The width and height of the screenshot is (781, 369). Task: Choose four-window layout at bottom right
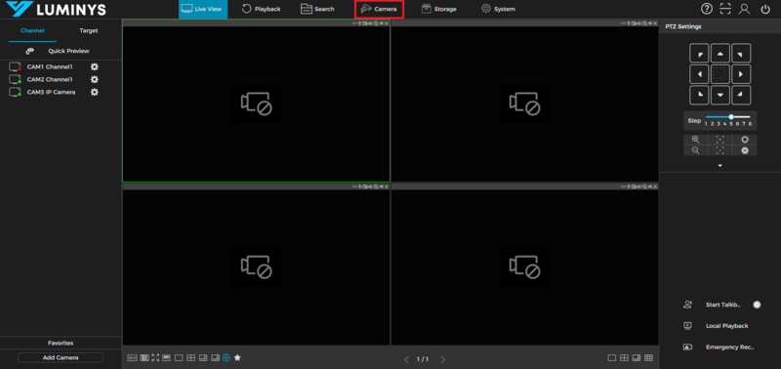(x=624, y=357)
